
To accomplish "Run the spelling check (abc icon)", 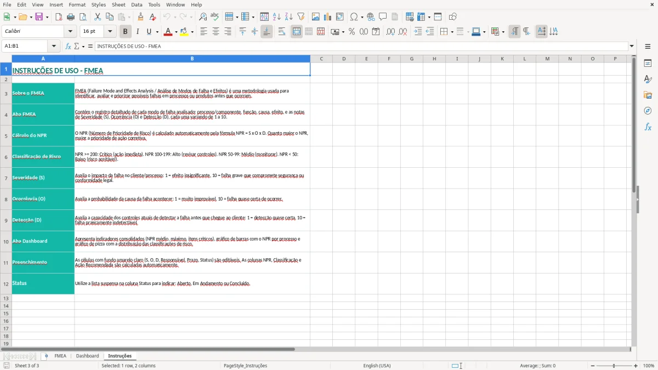I will tap(215, 17).
